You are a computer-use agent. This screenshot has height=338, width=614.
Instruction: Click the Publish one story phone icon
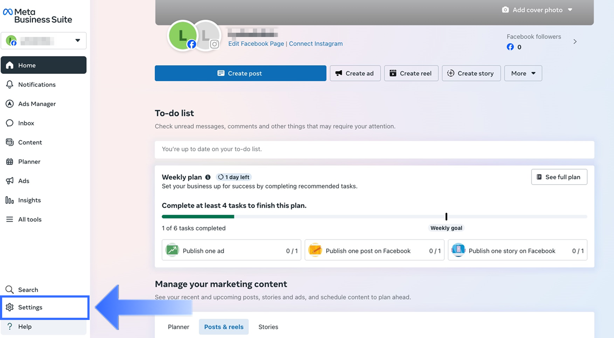(x=458, y=250)
